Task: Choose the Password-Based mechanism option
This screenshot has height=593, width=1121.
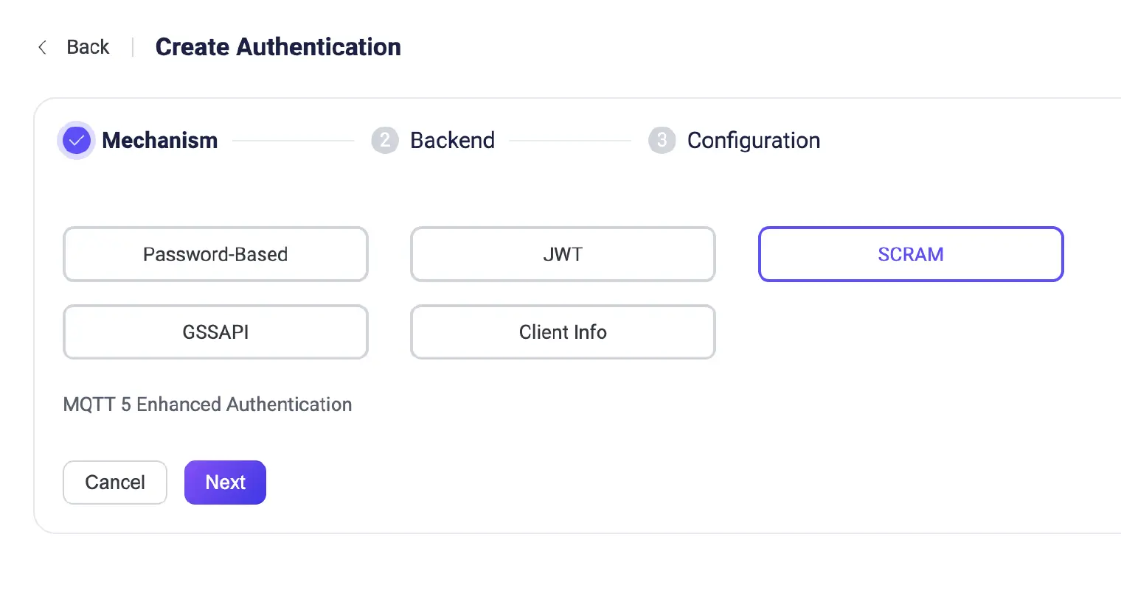Action: point(215,254)
